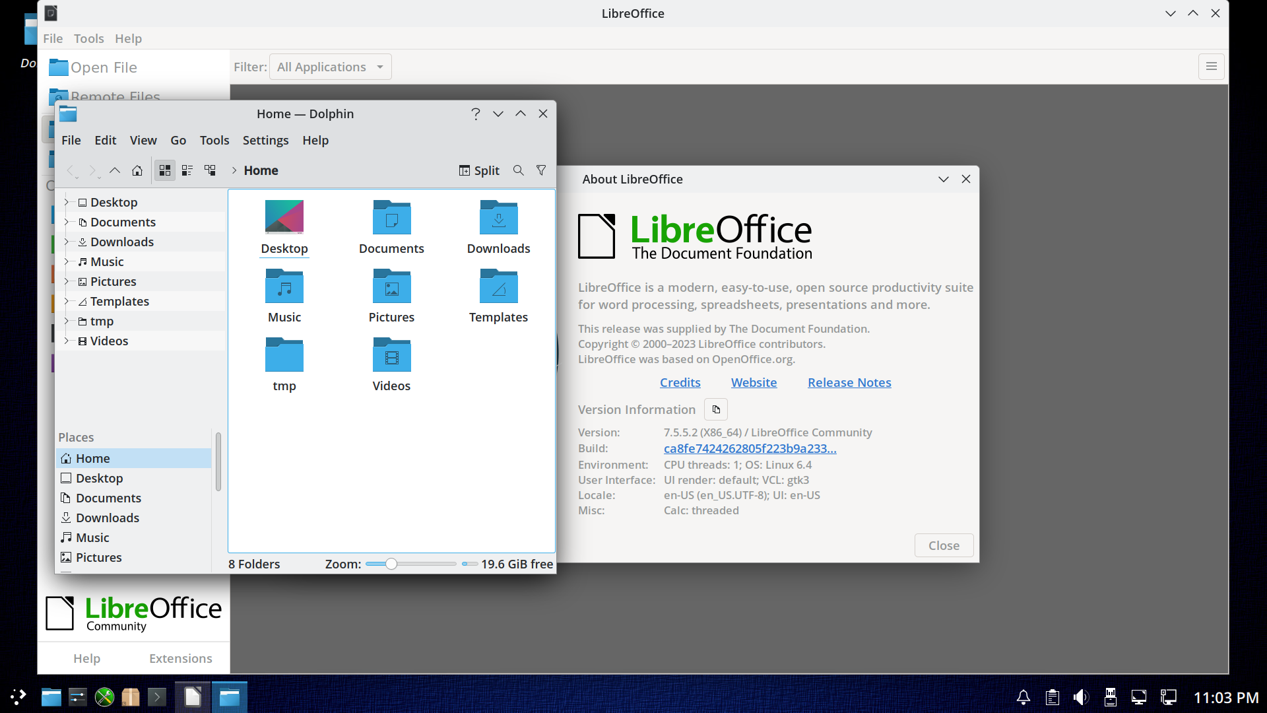Image resolution: width=1267 pixels, height=713 pixels.
Task: Switch Dolphin to Compact view mode
Action: pos(187,170)
